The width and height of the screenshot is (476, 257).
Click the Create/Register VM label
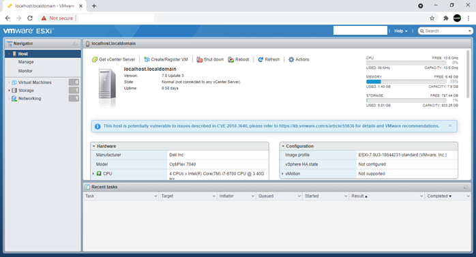click(169, 59)
